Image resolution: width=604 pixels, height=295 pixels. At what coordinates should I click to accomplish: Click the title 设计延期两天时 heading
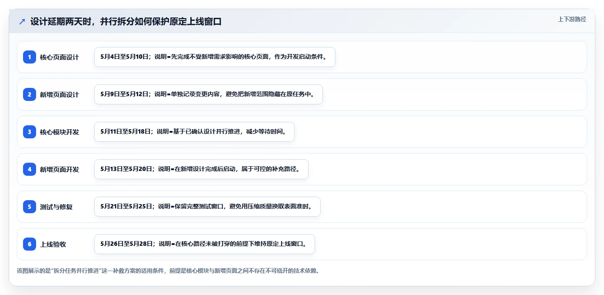126,21
